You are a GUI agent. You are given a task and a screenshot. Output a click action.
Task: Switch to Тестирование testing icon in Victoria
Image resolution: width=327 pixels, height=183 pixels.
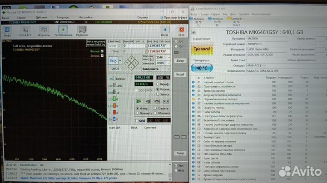point(63,30)
